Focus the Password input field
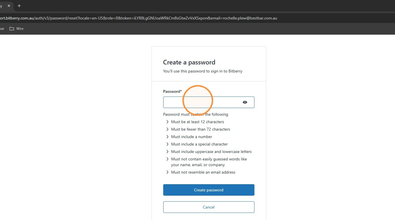Viewport: 395px width, 220px height. (208, 103)
